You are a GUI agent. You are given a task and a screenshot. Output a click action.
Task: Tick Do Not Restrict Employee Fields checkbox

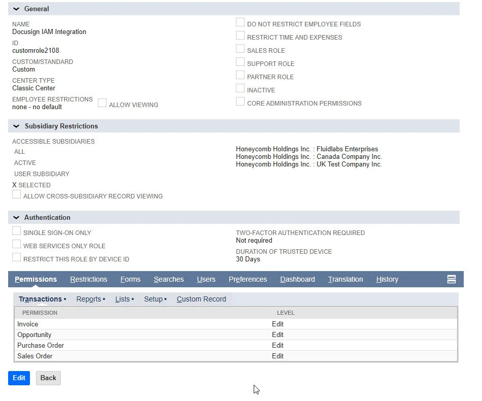240,22
